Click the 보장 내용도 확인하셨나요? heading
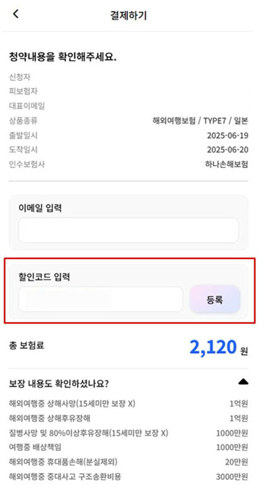The image size is (265, 492). point(59,383)
